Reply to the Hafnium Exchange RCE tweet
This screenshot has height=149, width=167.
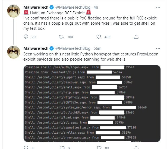[26, 37]
